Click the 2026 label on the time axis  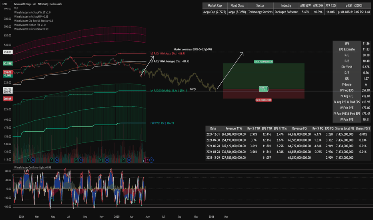pos(211,217)
